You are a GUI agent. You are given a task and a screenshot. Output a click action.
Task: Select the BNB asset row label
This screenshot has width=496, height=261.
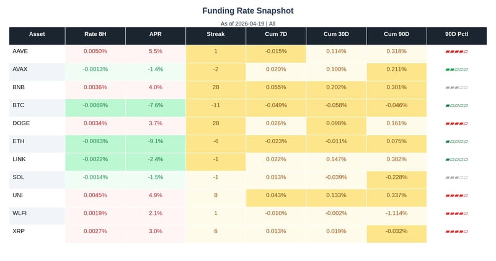[x=19, y=87]
